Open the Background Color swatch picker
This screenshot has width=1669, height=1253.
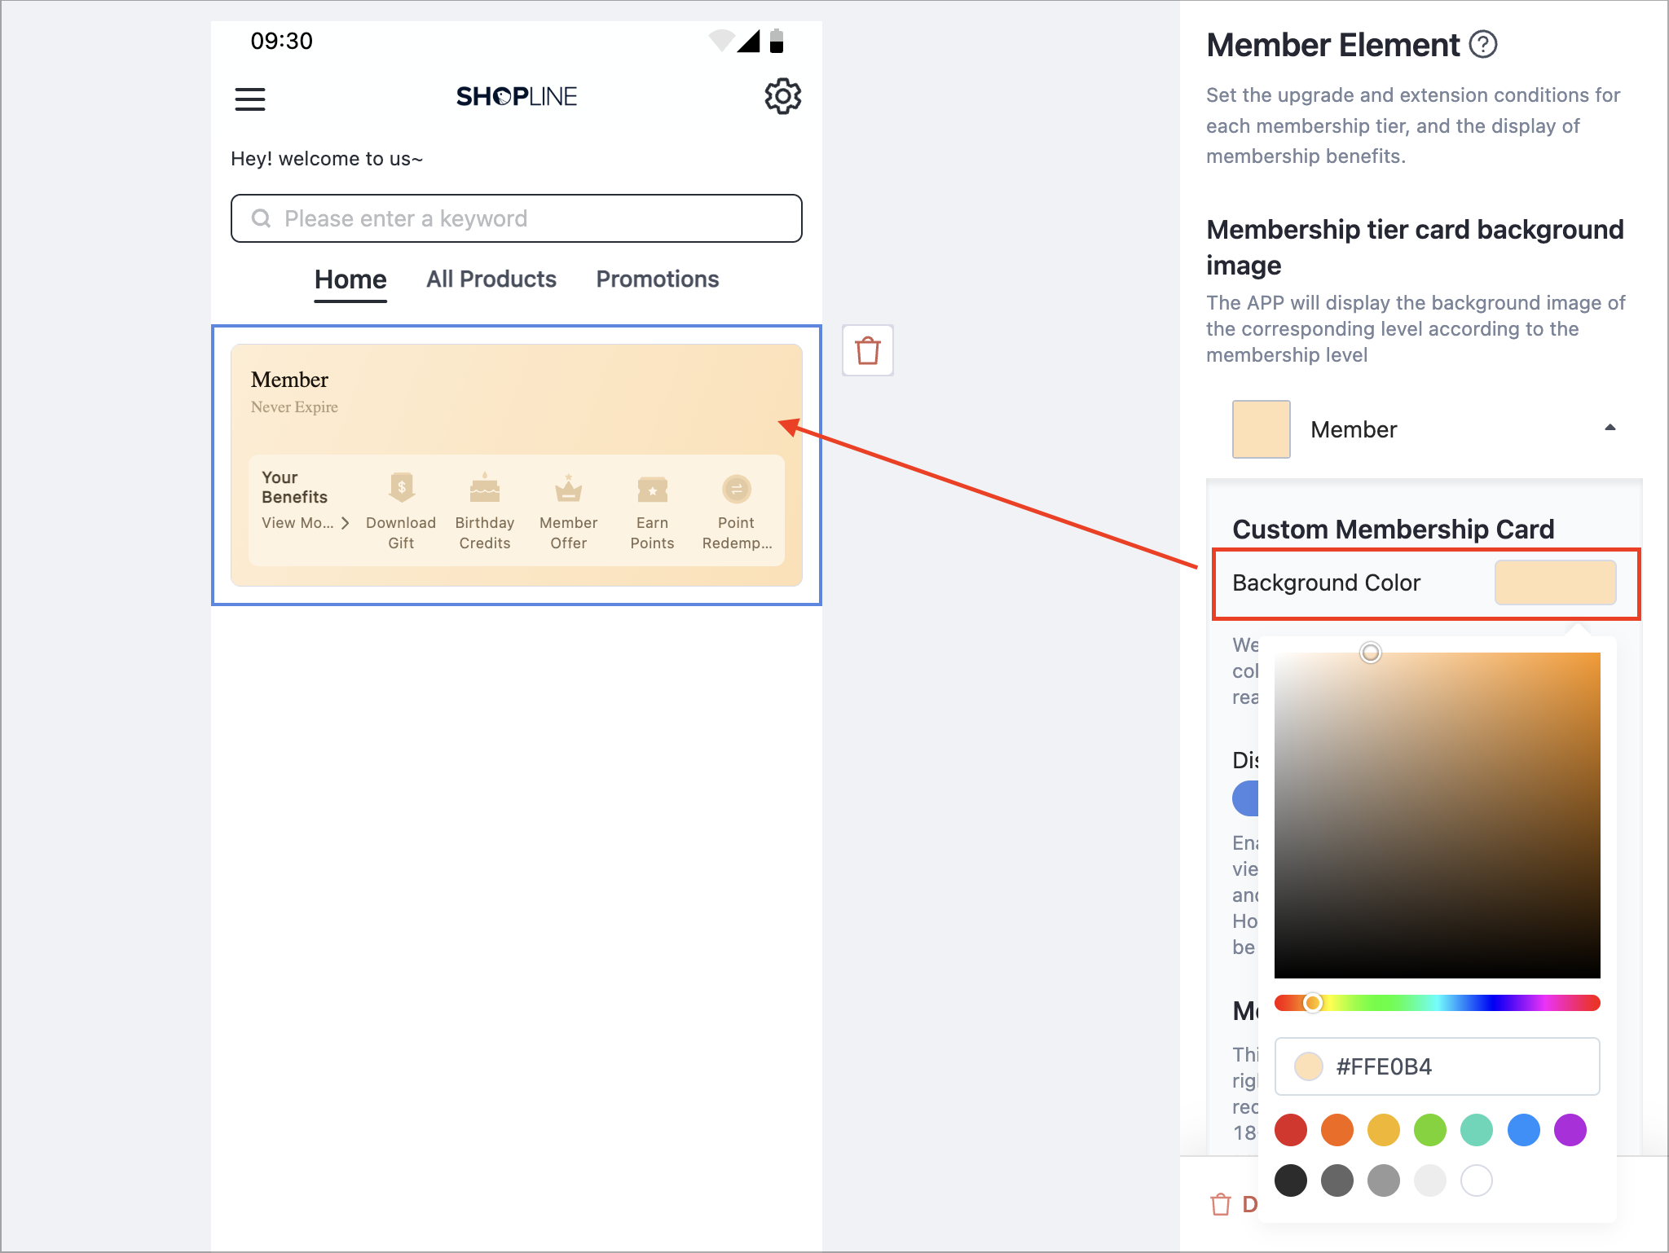point(1555,583)
